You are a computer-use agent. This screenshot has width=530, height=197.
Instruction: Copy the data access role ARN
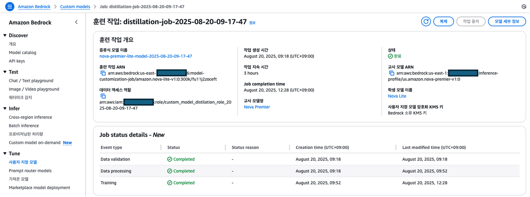pyautogui.click(x=103, y=96)
